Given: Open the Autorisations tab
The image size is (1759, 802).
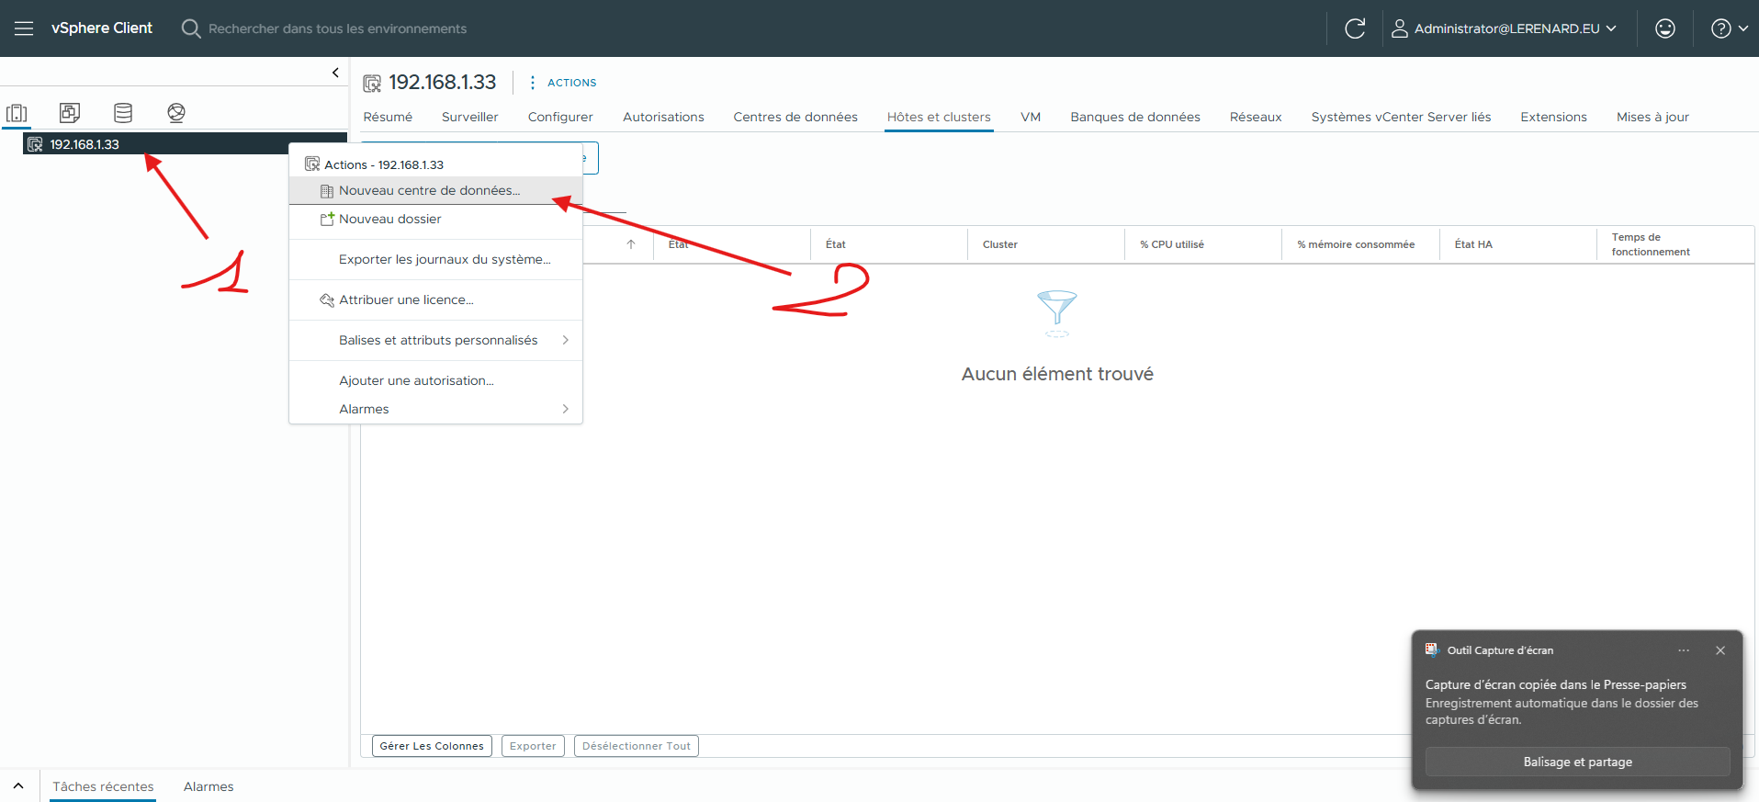Looking at the screenshot, I should tap(663, 117).
